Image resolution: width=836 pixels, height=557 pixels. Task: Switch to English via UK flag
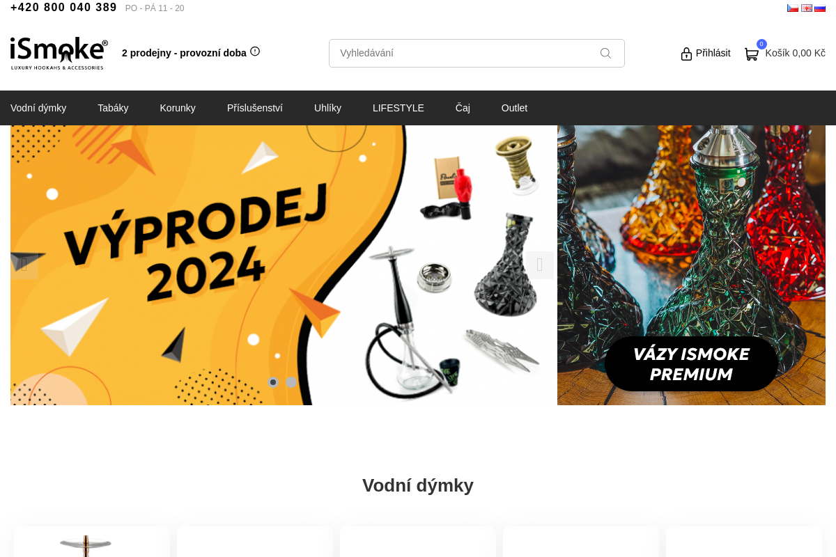(x=807, y=8)
